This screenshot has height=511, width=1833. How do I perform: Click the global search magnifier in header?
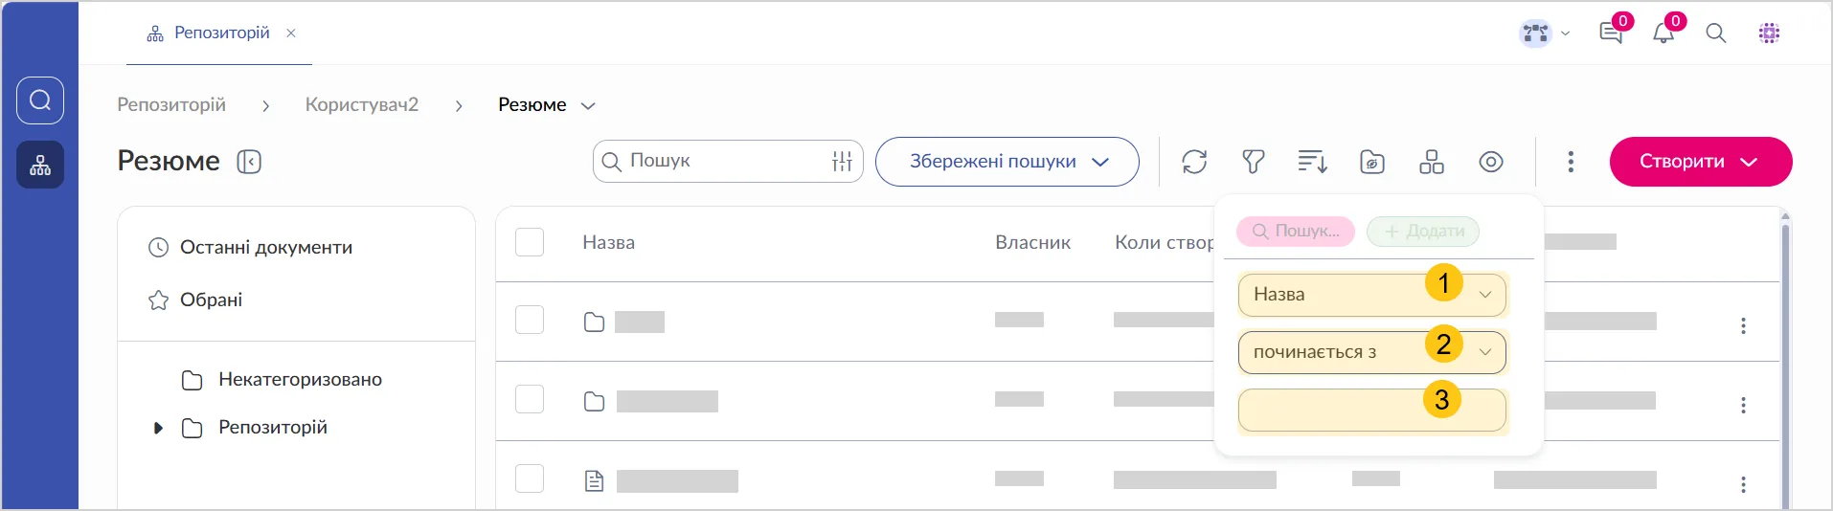pos(1715,33)
